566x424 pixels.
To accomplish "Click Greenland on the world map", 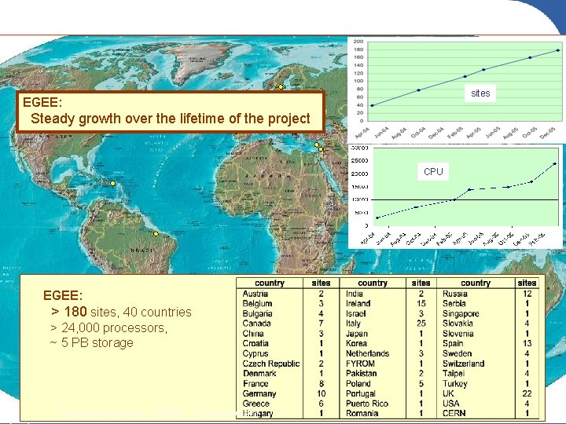I will tap(202, 61).
